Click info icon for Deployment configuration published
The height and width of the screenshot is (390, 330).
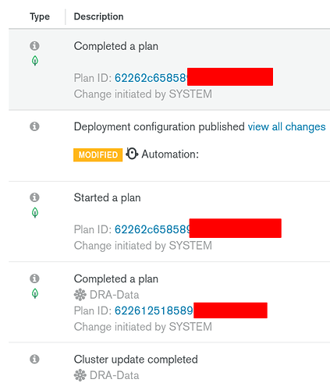click(34, 126)
